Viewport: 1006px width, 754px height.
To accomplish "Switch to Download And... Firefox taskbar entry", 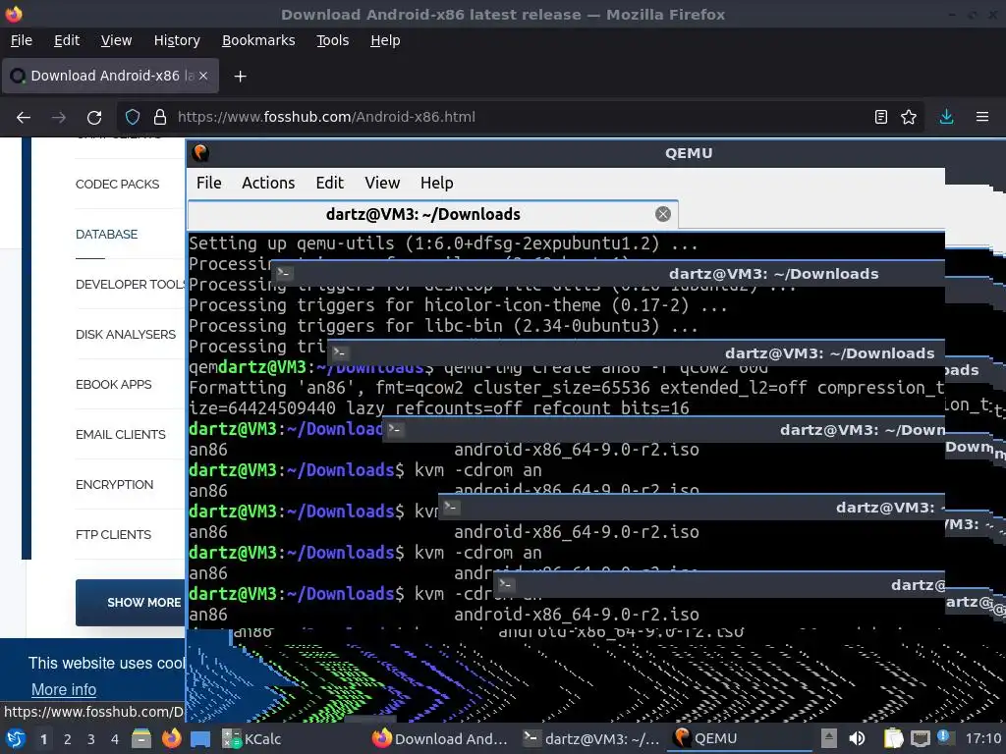I will pyautogui.click(x=440, y=738).
